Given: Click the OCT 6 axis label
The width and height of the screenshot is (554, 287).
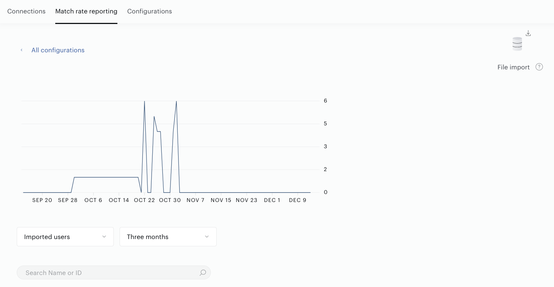Looking at the screenshot, I should click(93, 200).
